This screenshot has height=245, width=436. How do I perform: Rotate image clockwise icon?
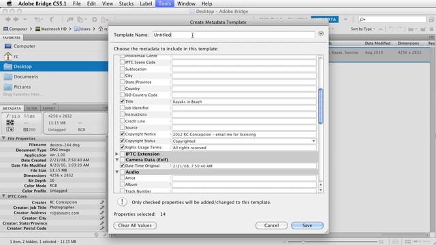399,29
